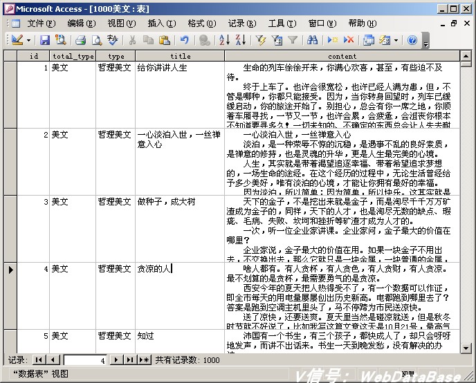Open the View button dropdown arrow
The height and width of the screenshot is (383, 476).
pos(28,40)
